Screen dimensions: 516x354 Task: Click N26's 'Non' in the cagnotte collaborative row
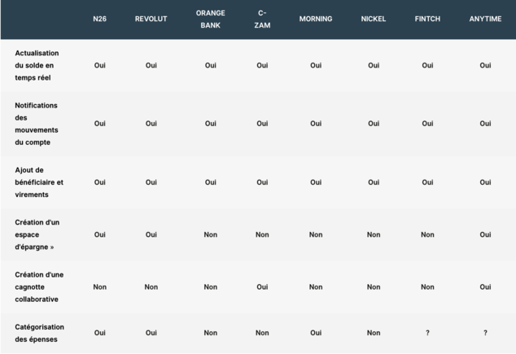(100, 286)
